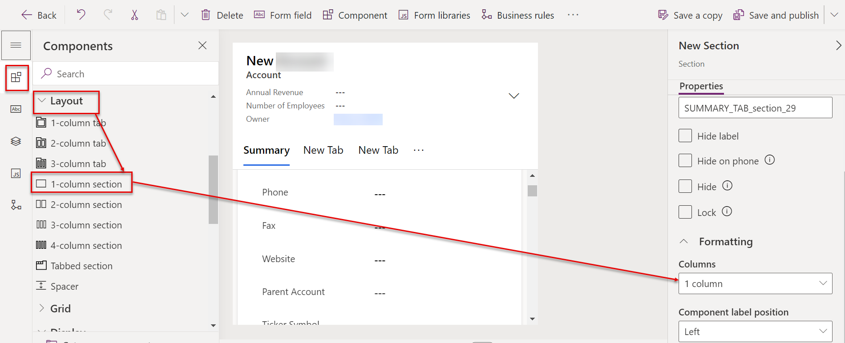Select the 3-column tab component
The width and height of the screenshot is (845, 343).
[x=71, y=164]
